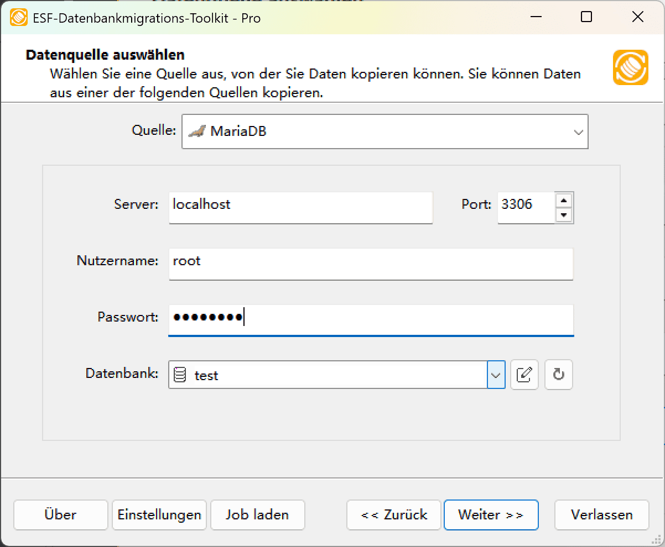Click the Zurück button
Viewport: 665px width, 547px height.
click(x=393, y=514)
